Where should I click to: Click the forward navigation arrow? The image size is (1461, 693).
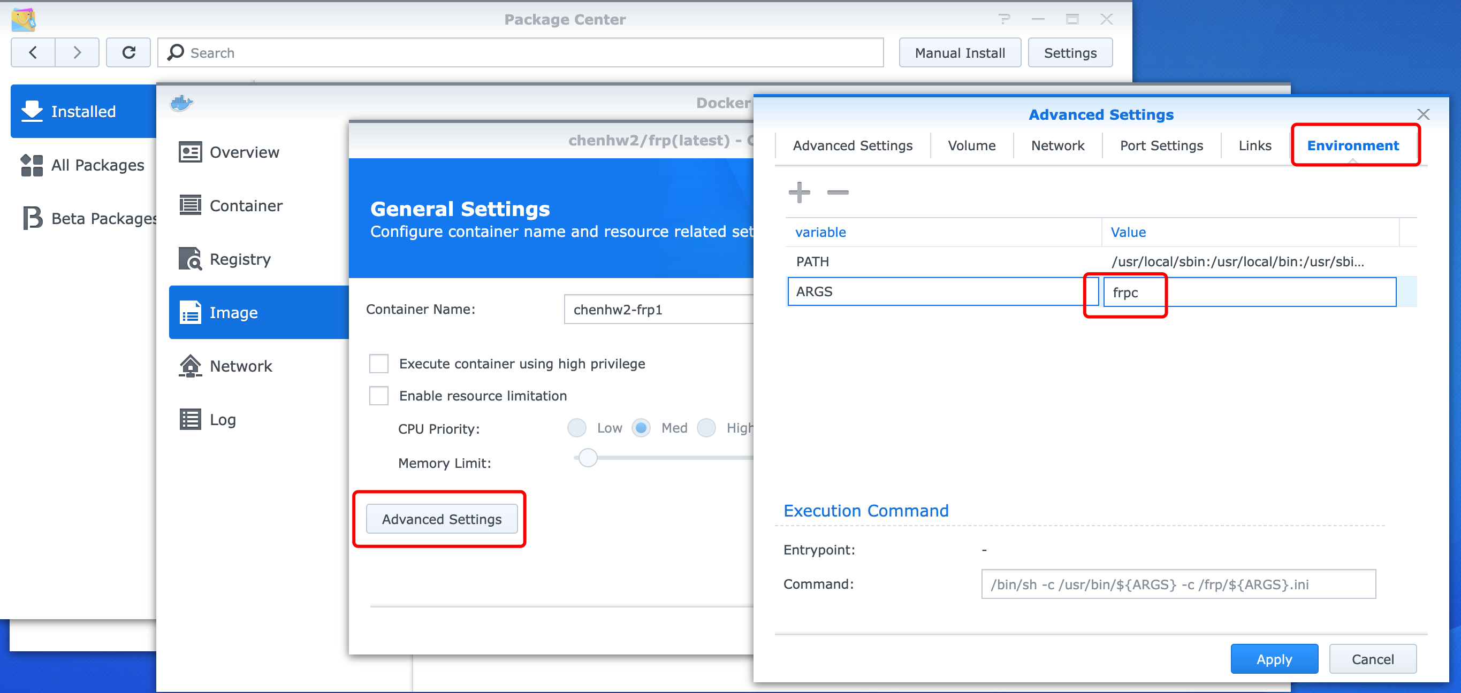tap(77, 53)
